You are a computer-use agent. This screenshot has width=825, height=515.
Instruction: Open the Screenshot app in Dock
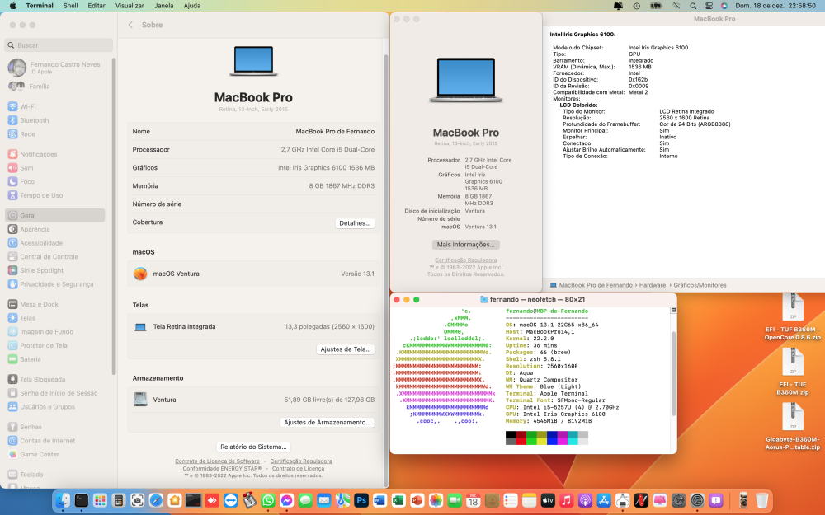coord(137,500)
